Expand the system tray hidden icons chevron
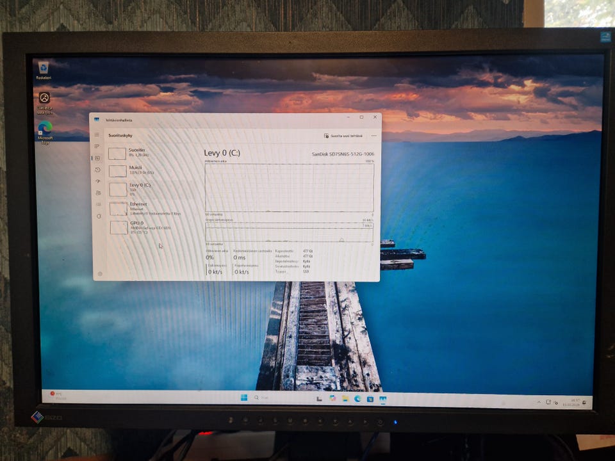The width and height of the screenshot is (615, 461). coord(539,402)
